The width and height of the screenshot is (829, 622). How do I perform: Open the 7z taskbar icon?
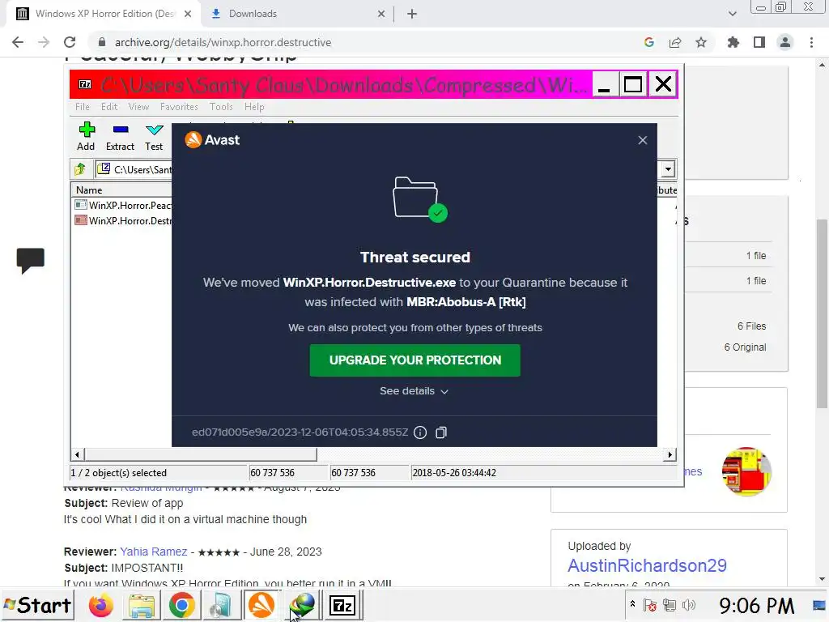(342, 605)
